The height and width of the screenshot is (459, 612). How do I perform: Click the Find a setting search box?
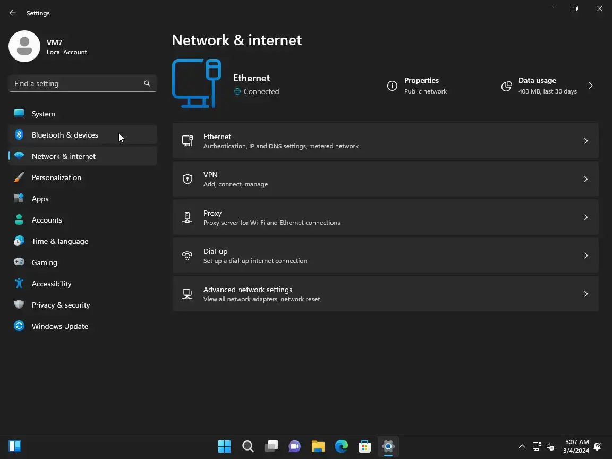tap(77, 83)
